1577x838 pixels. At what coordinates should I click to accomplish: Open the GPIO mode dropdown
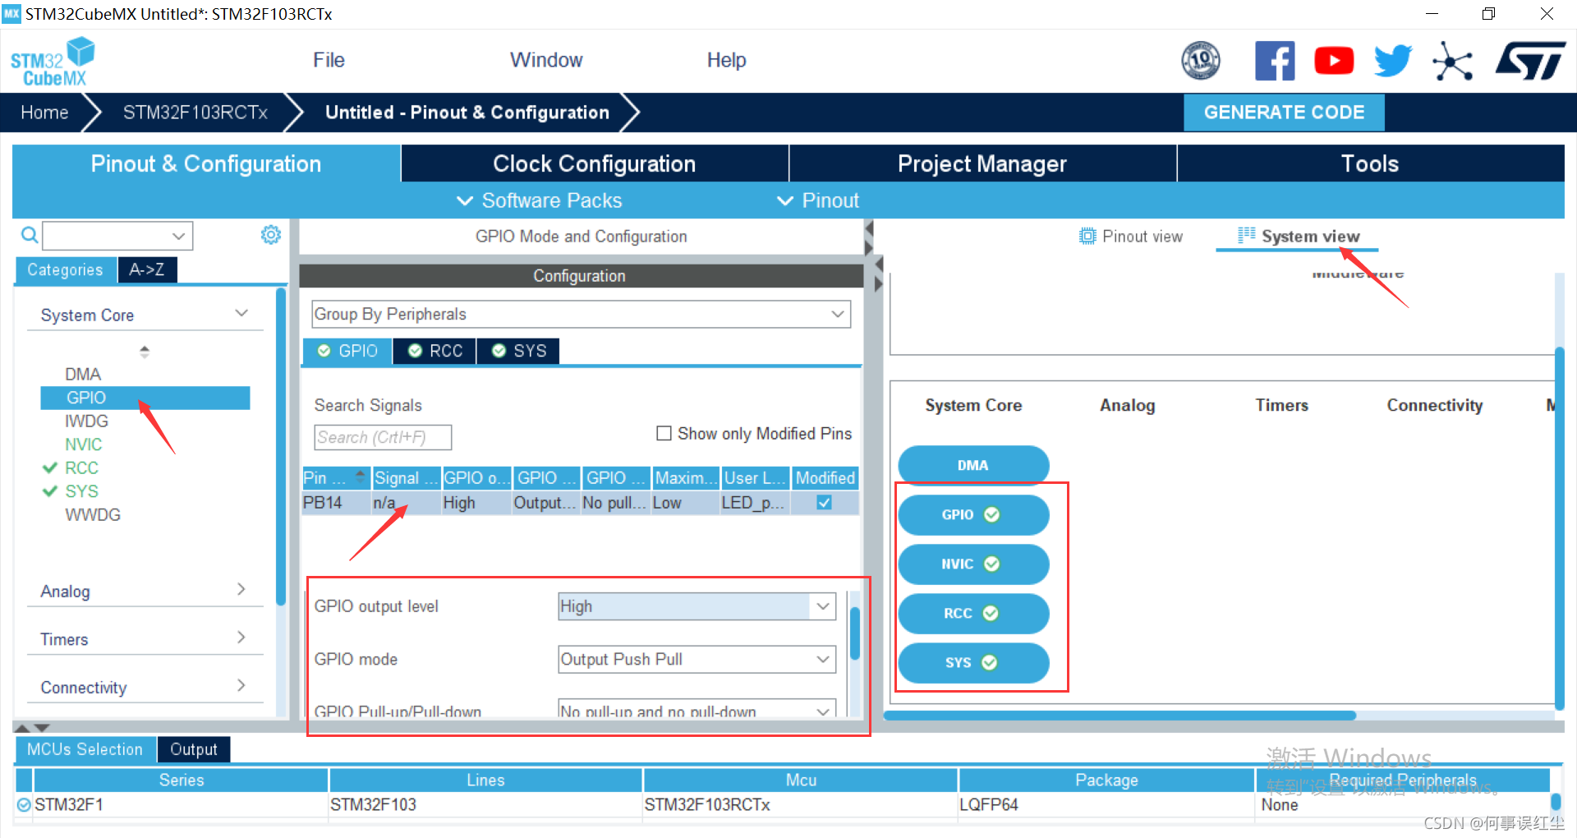tap(697, 659)
